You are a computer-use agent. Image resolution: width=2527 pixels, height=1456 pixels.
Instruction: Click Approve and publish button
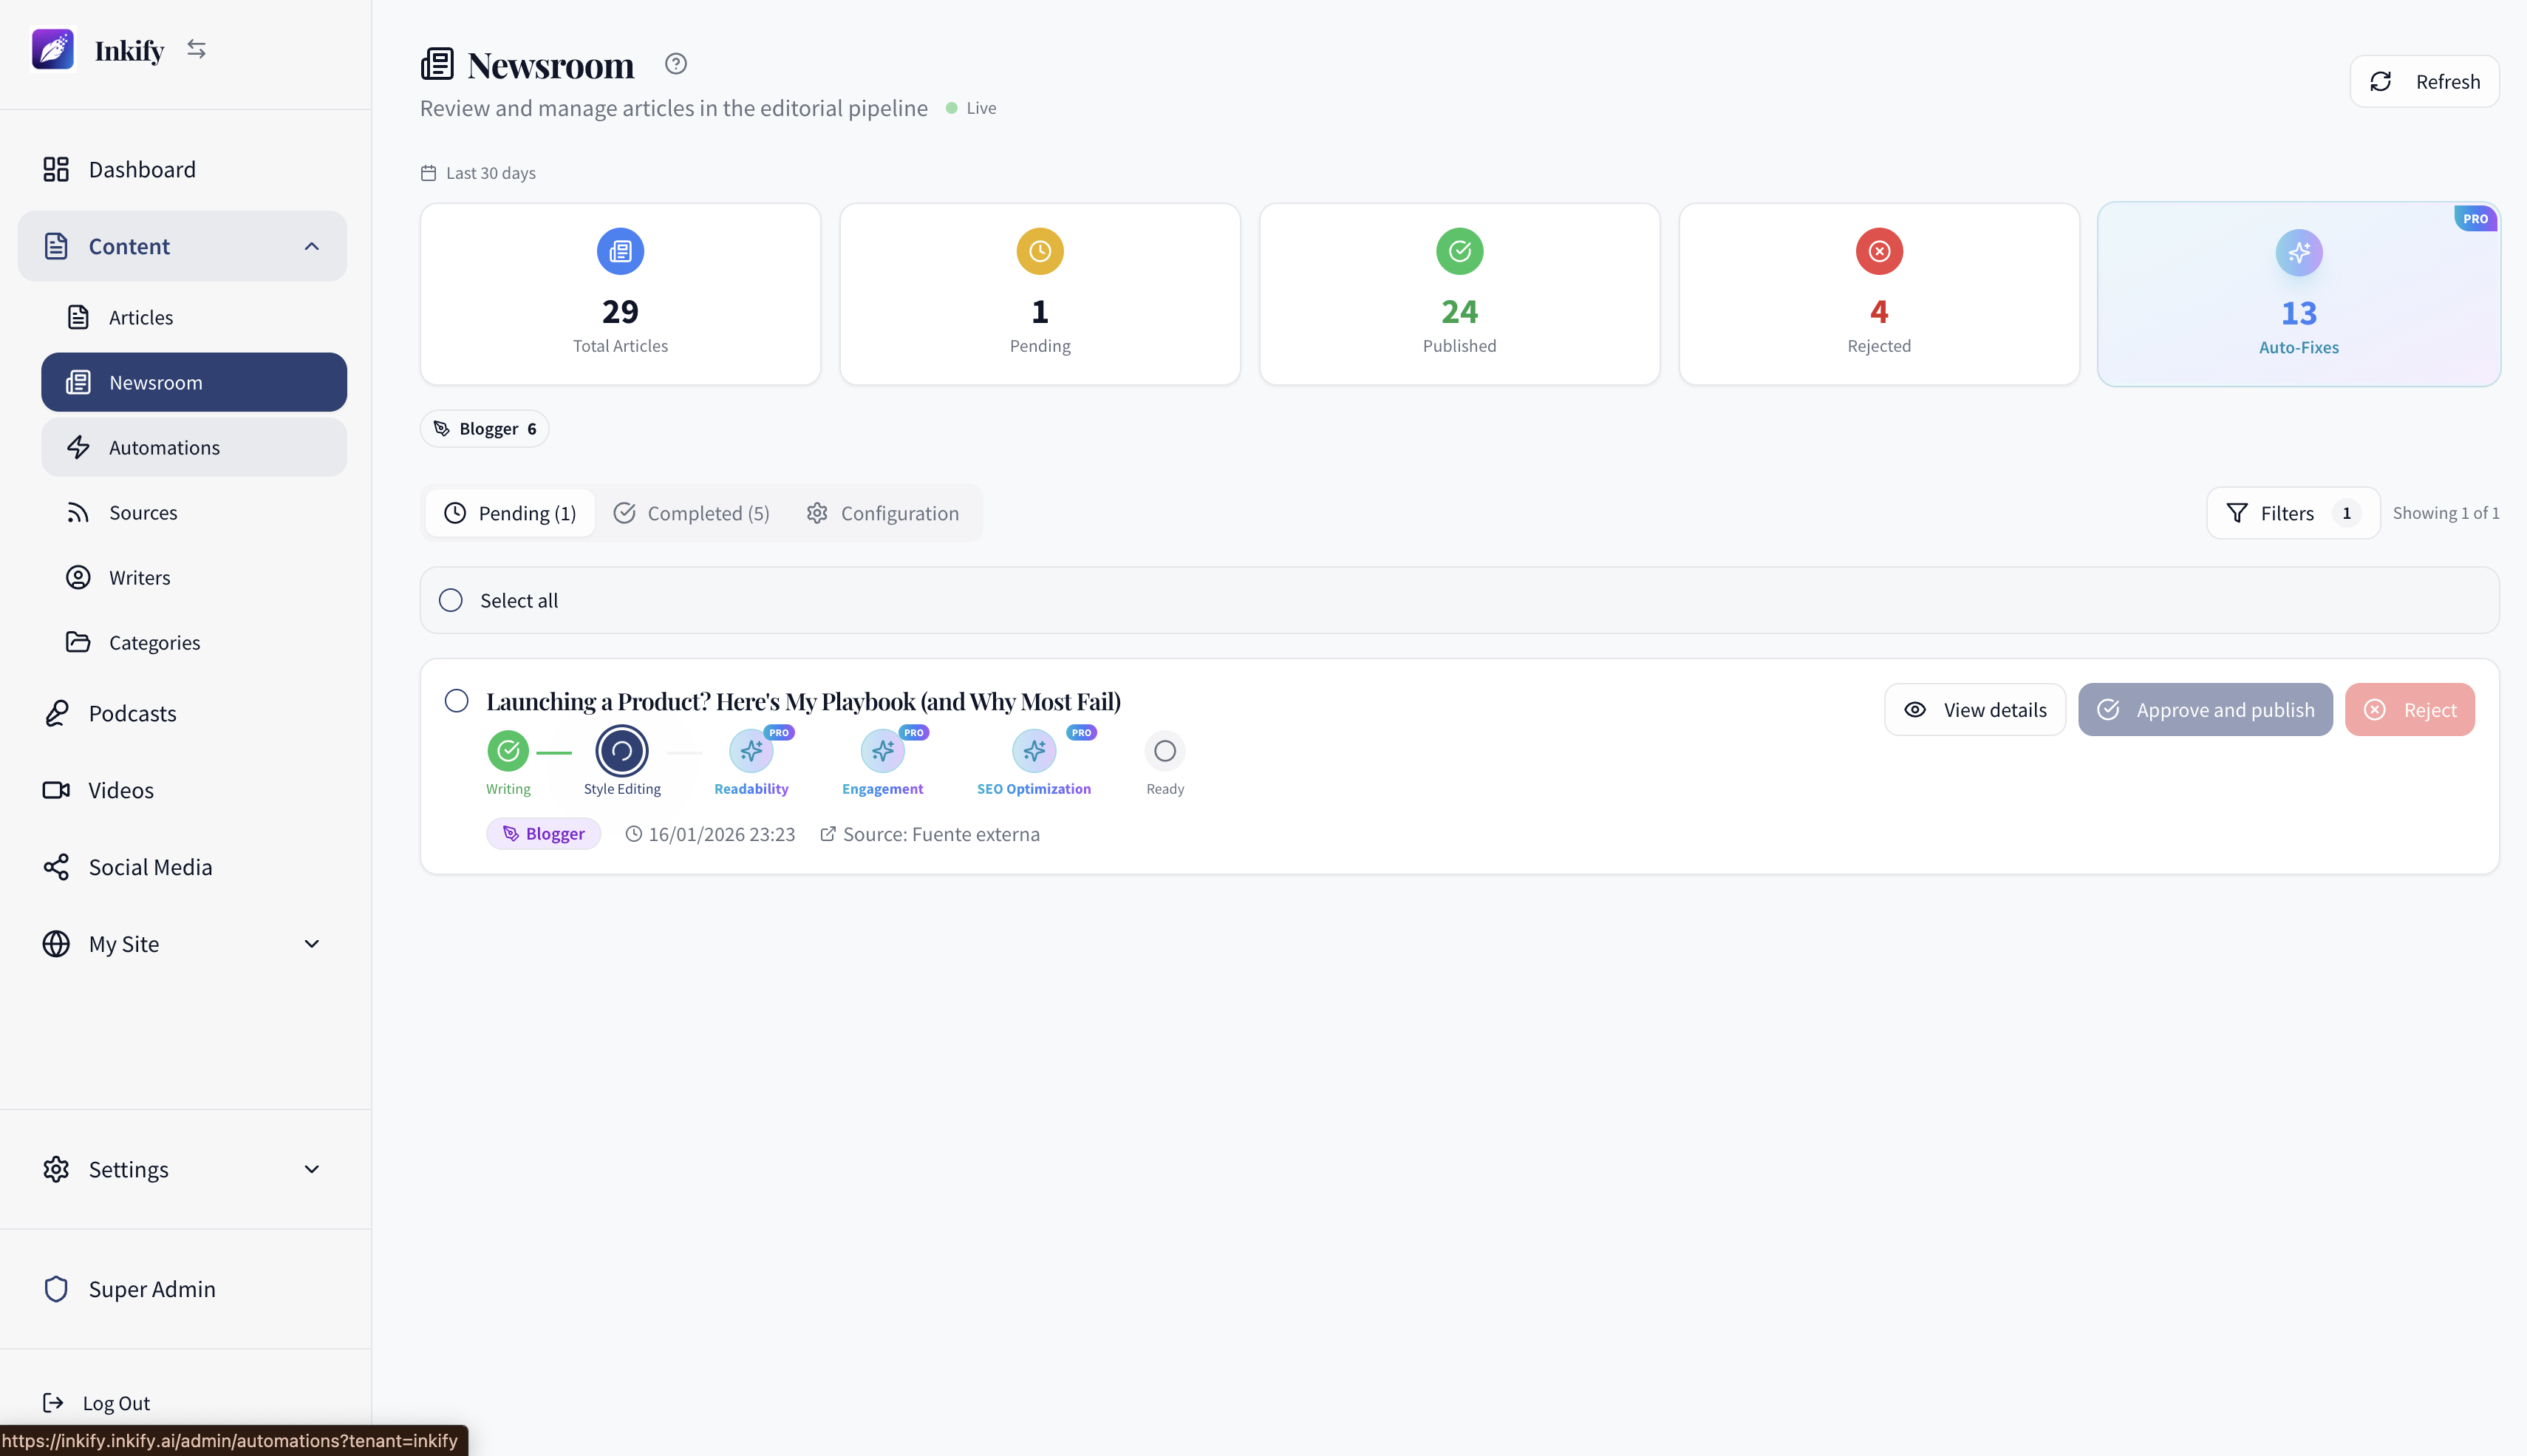click(2204, 710)
